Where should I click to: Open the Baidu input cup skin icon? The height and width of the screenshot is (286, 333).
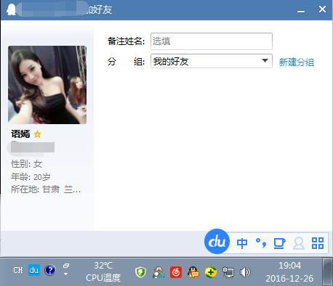click(x=279, y=243)
